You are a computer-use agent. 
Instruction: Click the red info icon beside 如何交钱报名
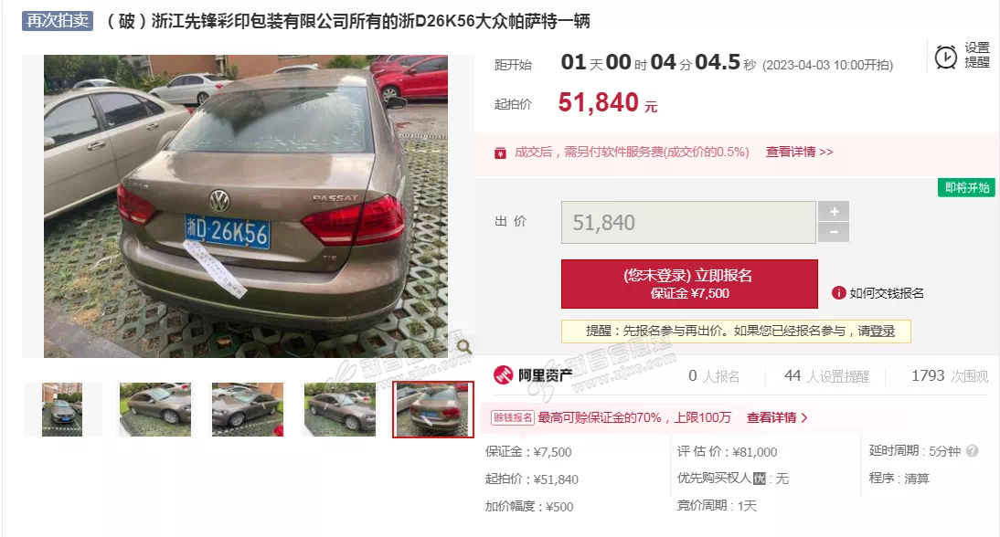pos(838,293)
